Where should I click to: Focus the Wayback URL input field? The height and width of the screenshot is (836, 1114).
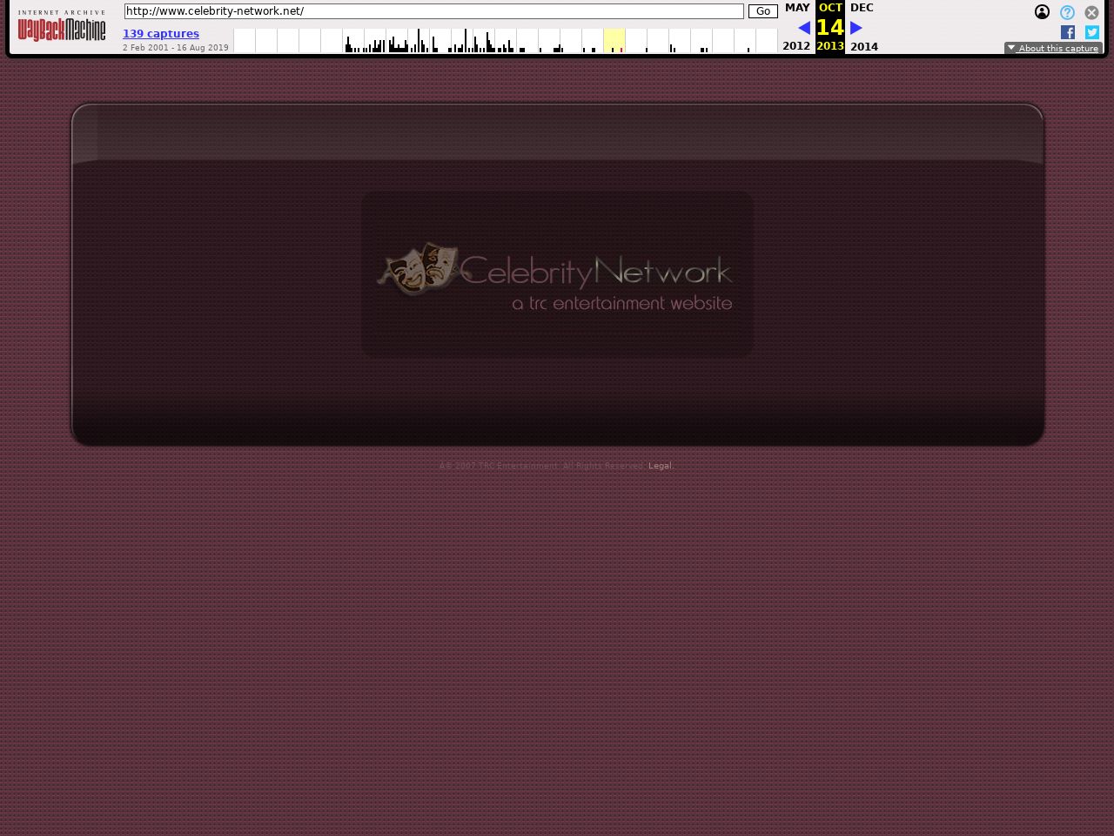tap(433, 11)
